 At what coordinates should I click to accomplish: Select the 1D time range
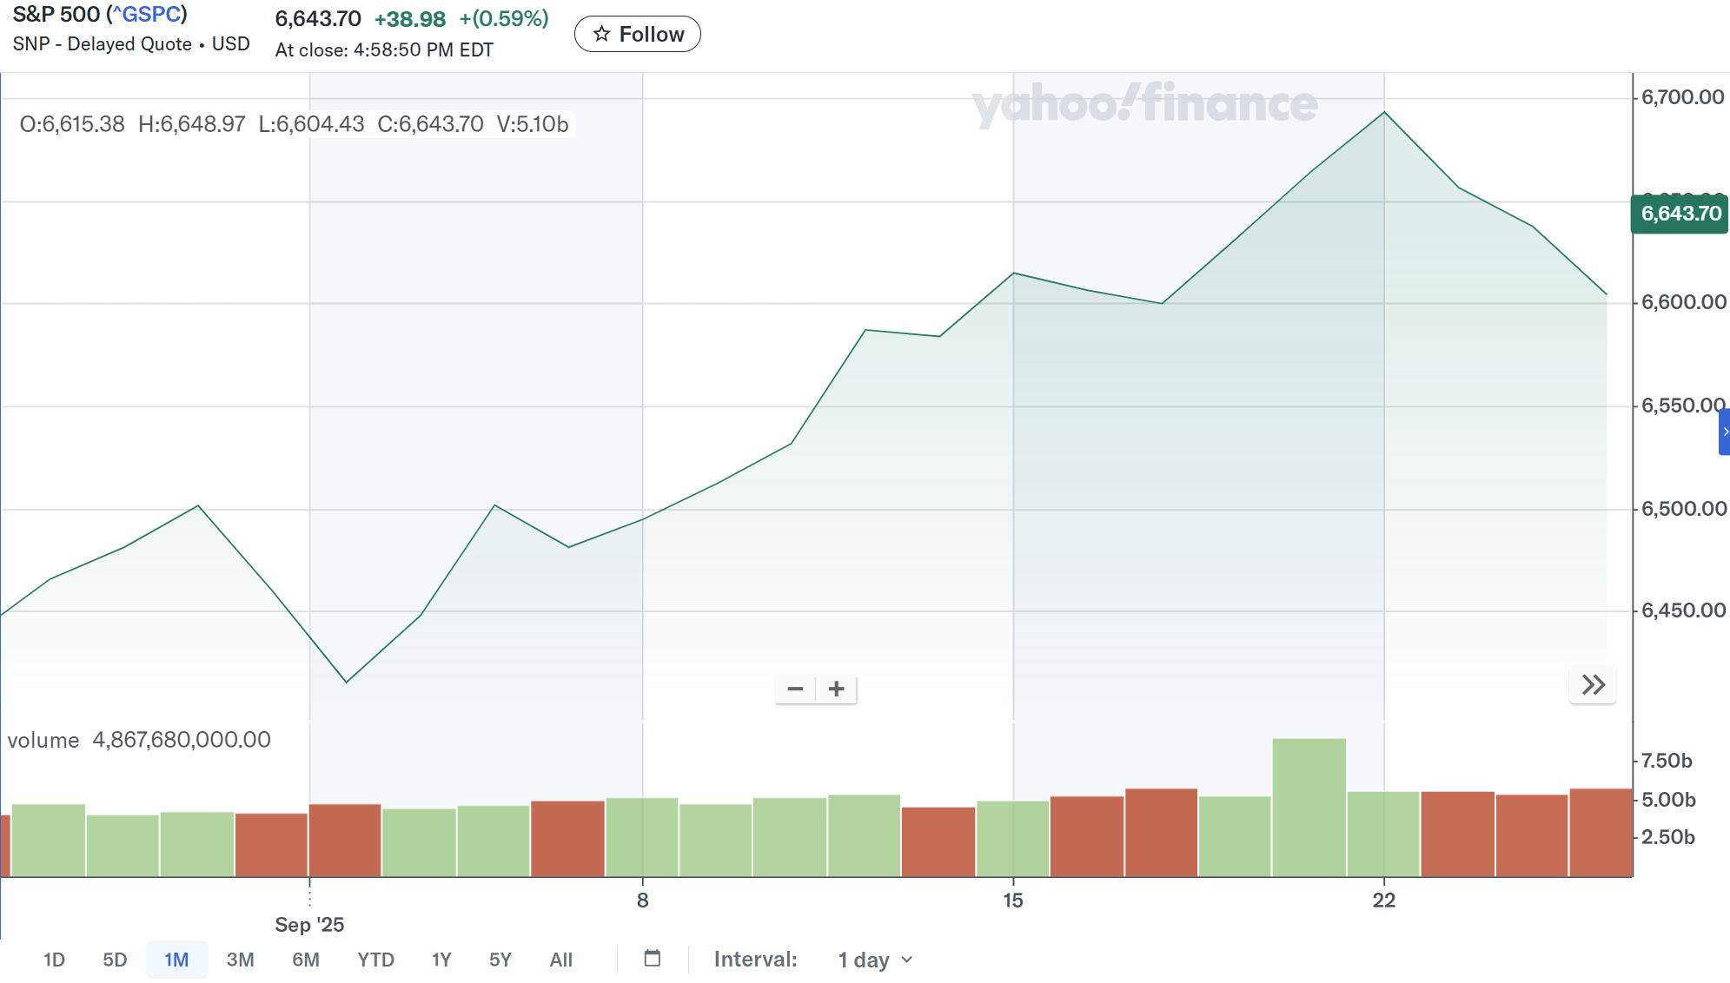54,960
